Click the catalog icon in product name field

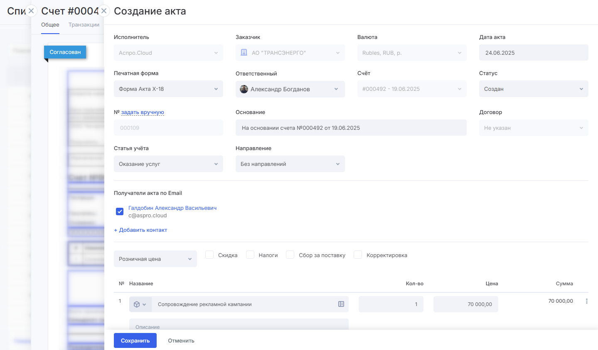[x=341, y=304]
